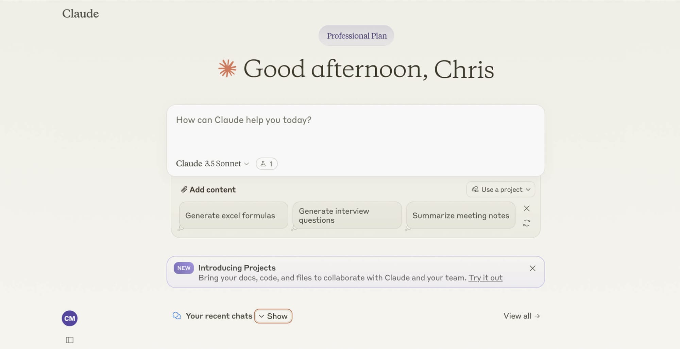The height and width of the screenshot is (349, 680).
Task: Select the Generate excel formulas suggestion
Action: (233, 215)
